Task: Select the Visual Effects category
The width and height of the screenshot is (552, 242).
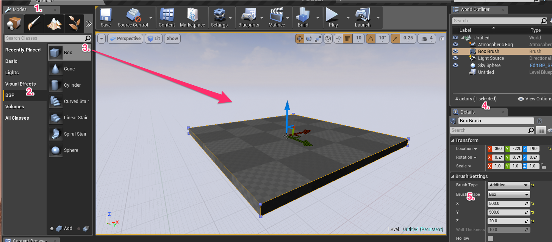Action: pyautogui.click(x=20, y=84)
